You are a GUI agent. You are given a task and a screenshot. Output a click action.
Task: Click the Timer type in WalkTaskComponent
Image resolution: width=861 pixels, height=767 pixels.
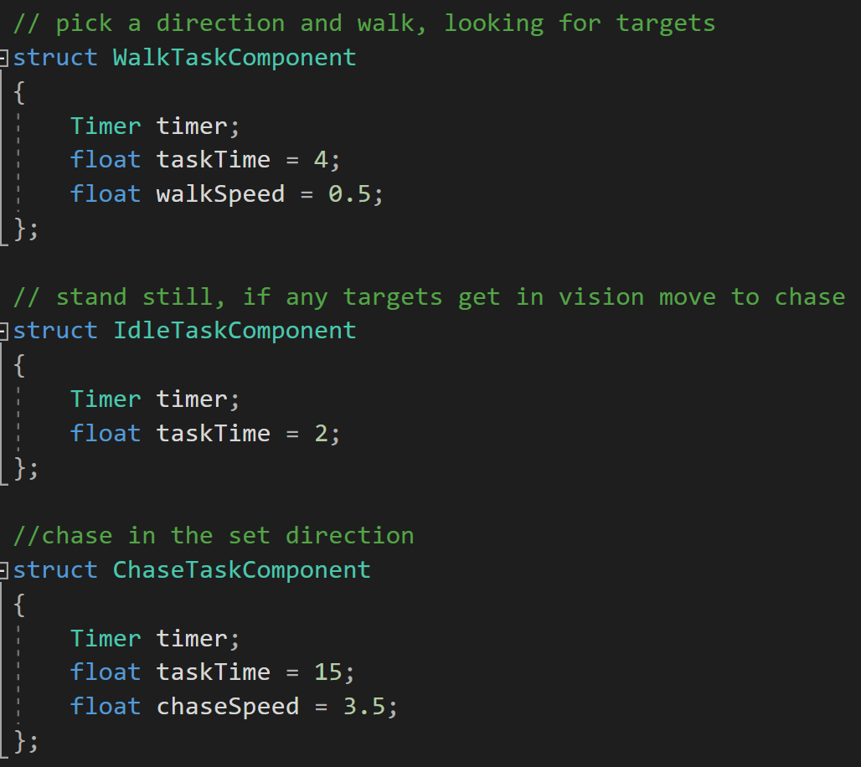coord(106,126)
